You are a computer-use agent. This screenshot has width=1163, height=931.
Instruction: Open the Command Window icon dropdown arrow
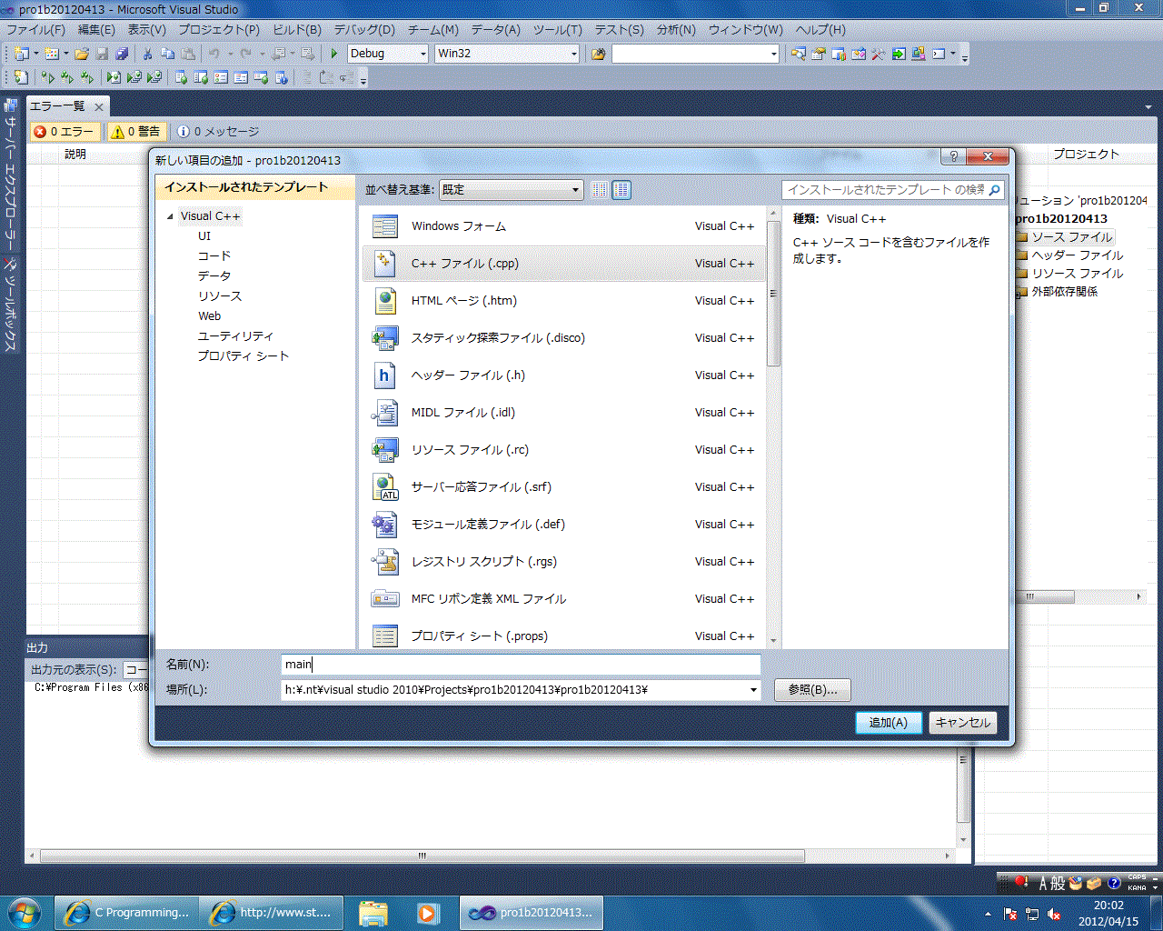[x=953, y=54]
